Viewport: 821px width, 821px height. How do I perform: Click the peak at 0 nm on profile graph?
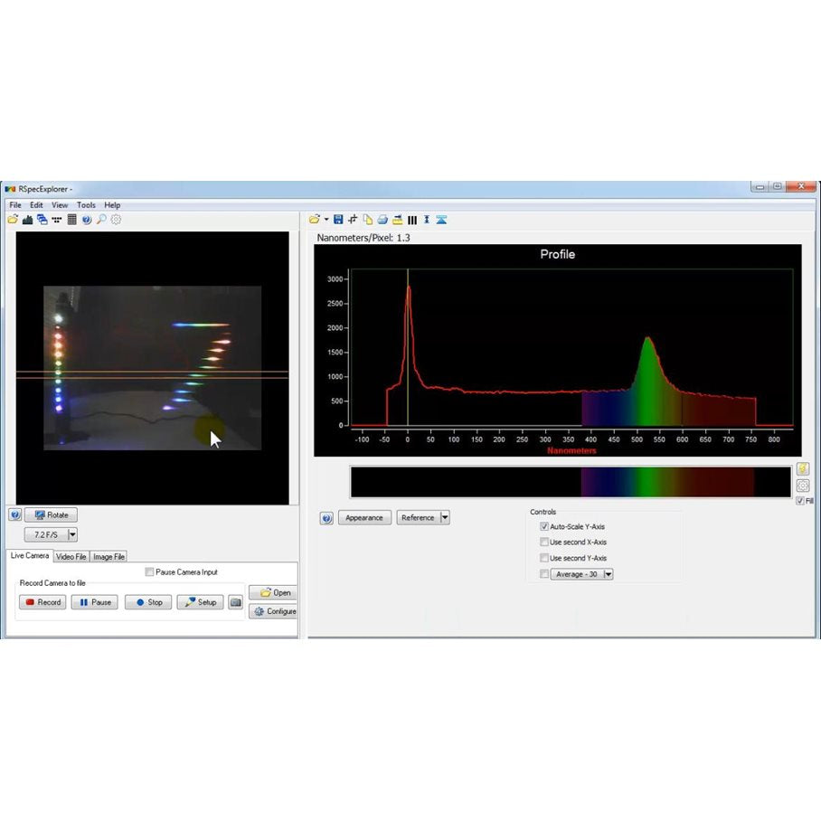click(x=408, y=288)
